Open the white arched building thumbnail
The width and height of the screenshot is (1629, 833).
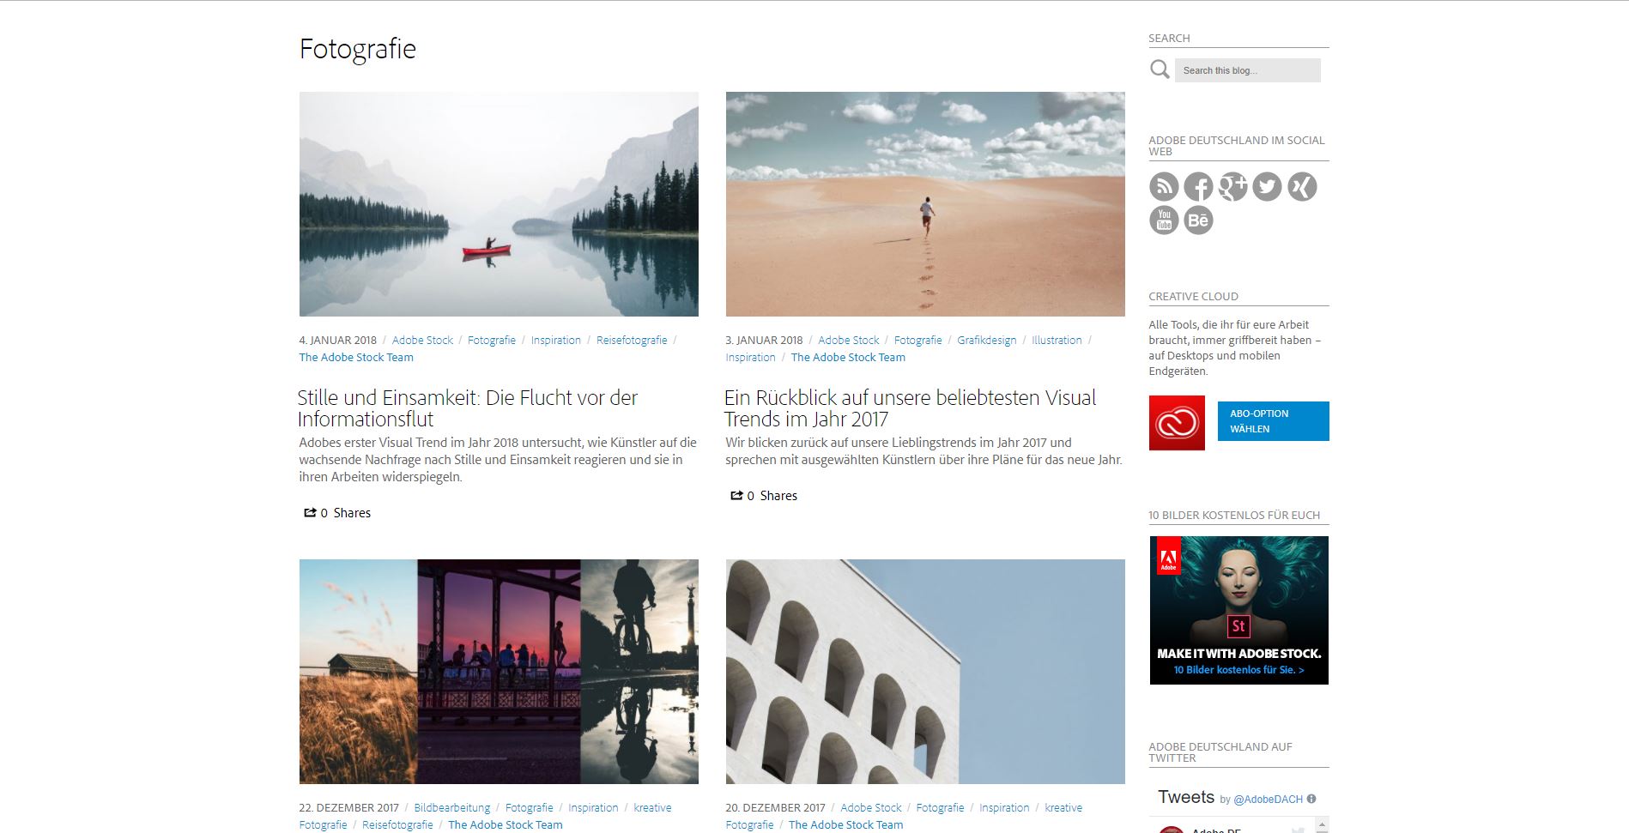925,672
